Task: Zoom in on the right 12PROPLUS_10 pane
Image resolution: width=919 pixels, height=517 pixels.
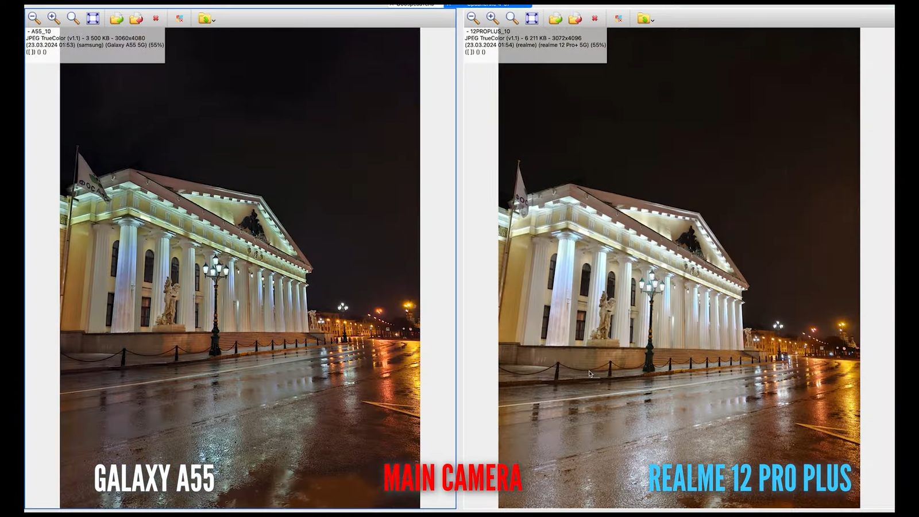Action: point(493,18)
